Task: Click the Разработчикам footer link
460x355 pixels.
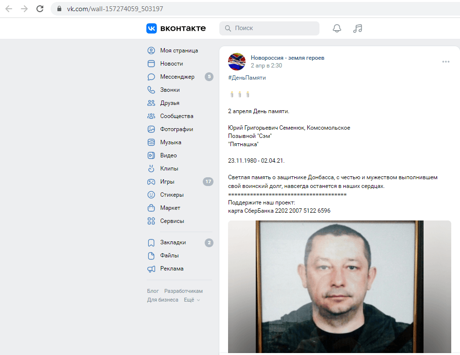Action: (183, 291)
